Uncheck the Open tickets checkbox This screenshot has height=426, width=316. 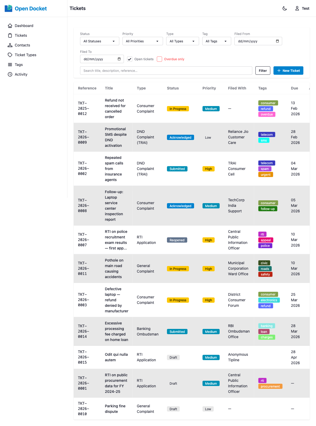pos(130,59)
